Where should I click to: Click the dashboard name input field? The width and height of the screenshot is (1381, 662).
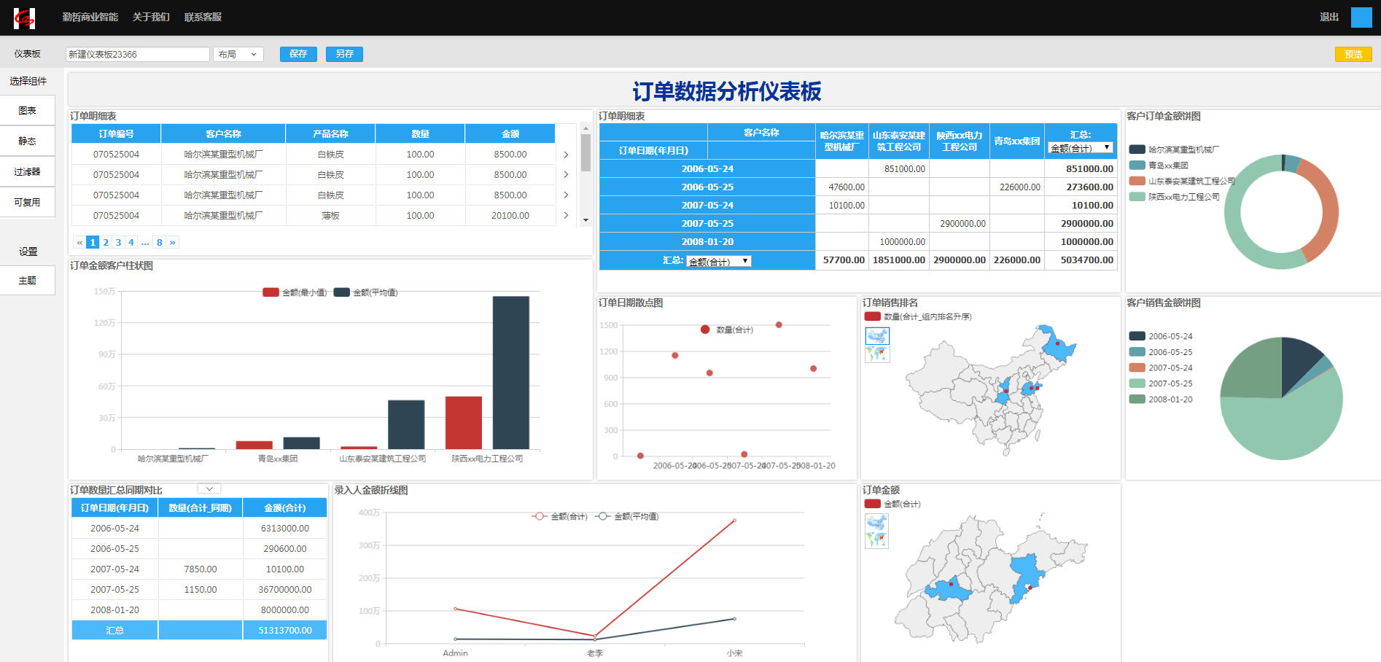(x=137, y=54)
